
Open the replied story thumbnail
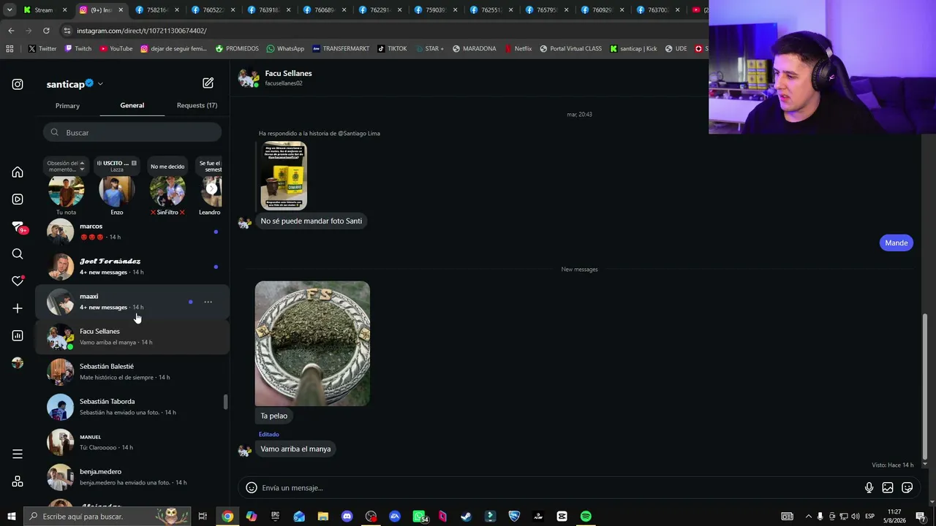(284, 175)
